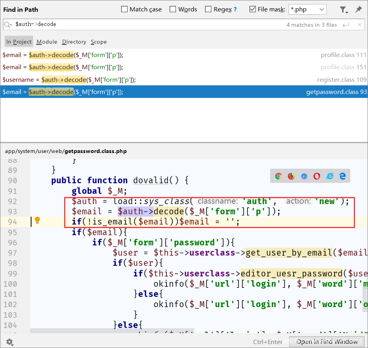Switch to the Directory scope tab
The width and height of the screenshot is (368, 348).
coord(74,42)
